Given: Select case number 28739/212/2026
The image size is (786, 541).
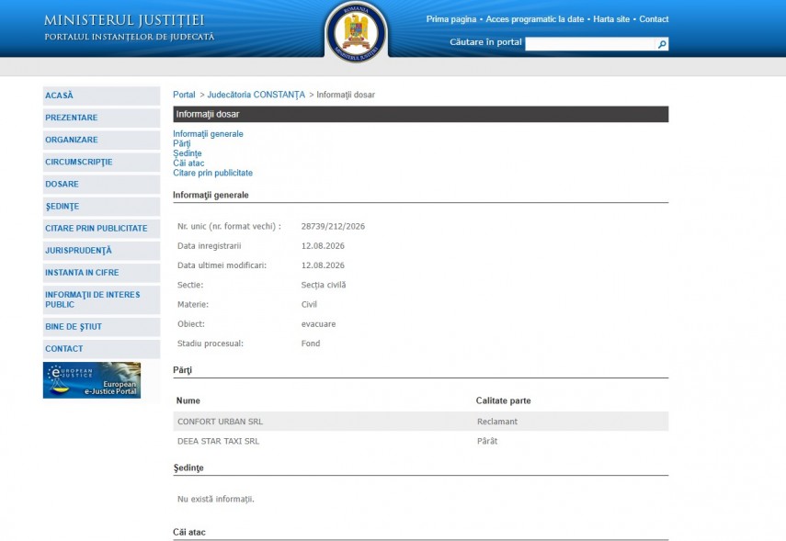Looking at the screenshot, I should click(x=333, y=227).
